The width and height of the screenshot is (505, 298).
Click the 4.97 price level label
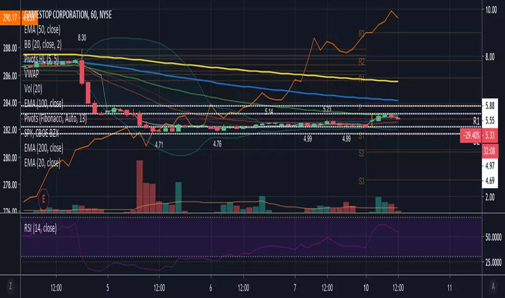click(490, 166)
